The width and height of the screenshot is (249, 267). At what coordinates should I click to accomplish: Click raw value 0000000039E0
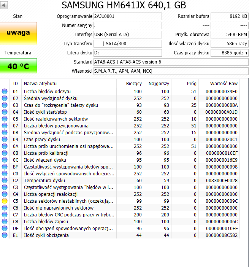(222, 91)
